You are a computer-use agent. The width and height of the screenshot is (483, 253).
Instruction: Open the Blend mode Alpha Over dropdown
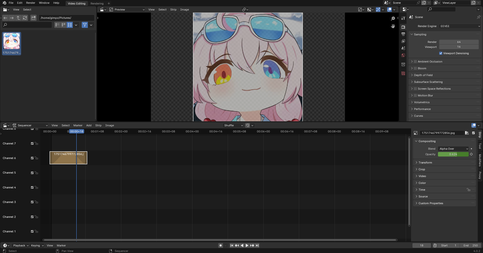point(453,149)
